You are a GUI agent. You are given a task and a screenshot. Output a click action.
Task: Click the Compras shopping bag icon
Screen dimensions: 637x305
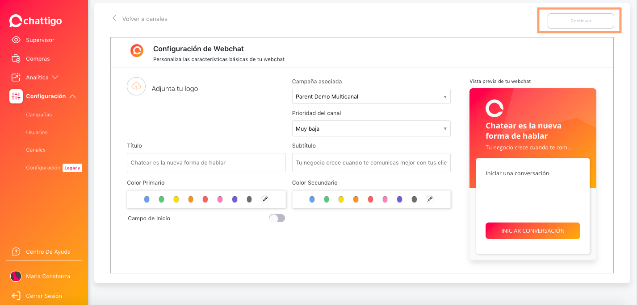coord(16,59)
